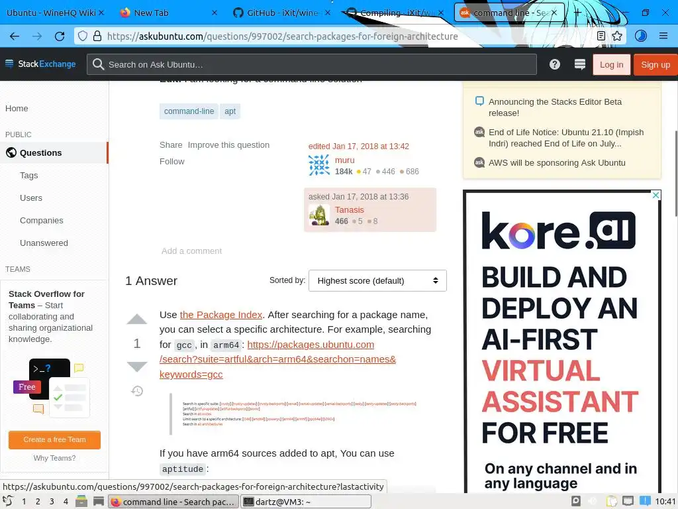Click the page's vertical scrollbar thumb
Image resolution: width=678 pixels, height=509 pixels.
point(676,173)
